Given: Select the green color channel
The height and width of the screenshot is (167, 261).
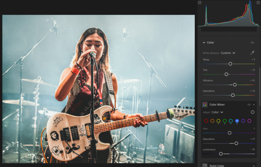Looking at the screenshot, I should point(225,121).
